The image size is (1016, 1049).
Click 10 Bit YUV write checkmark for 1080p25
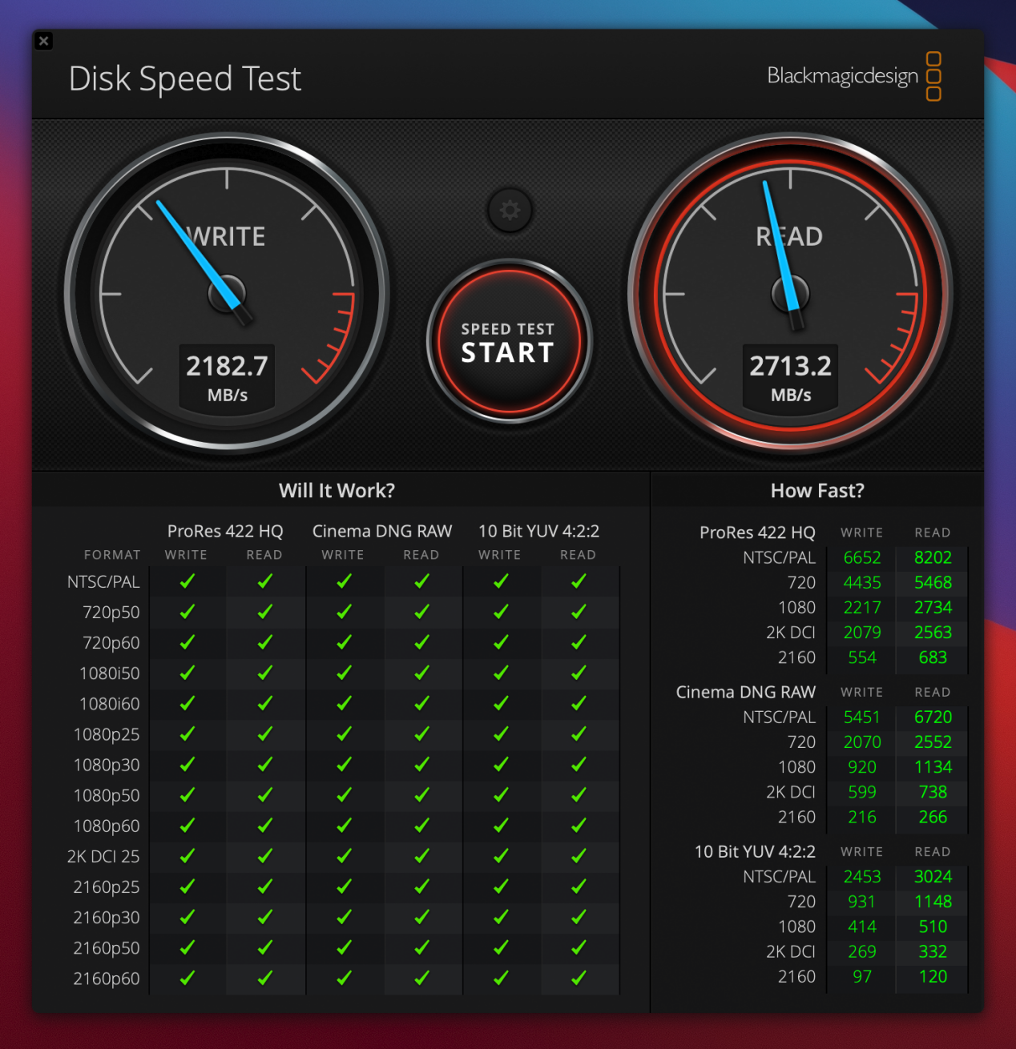501,734
